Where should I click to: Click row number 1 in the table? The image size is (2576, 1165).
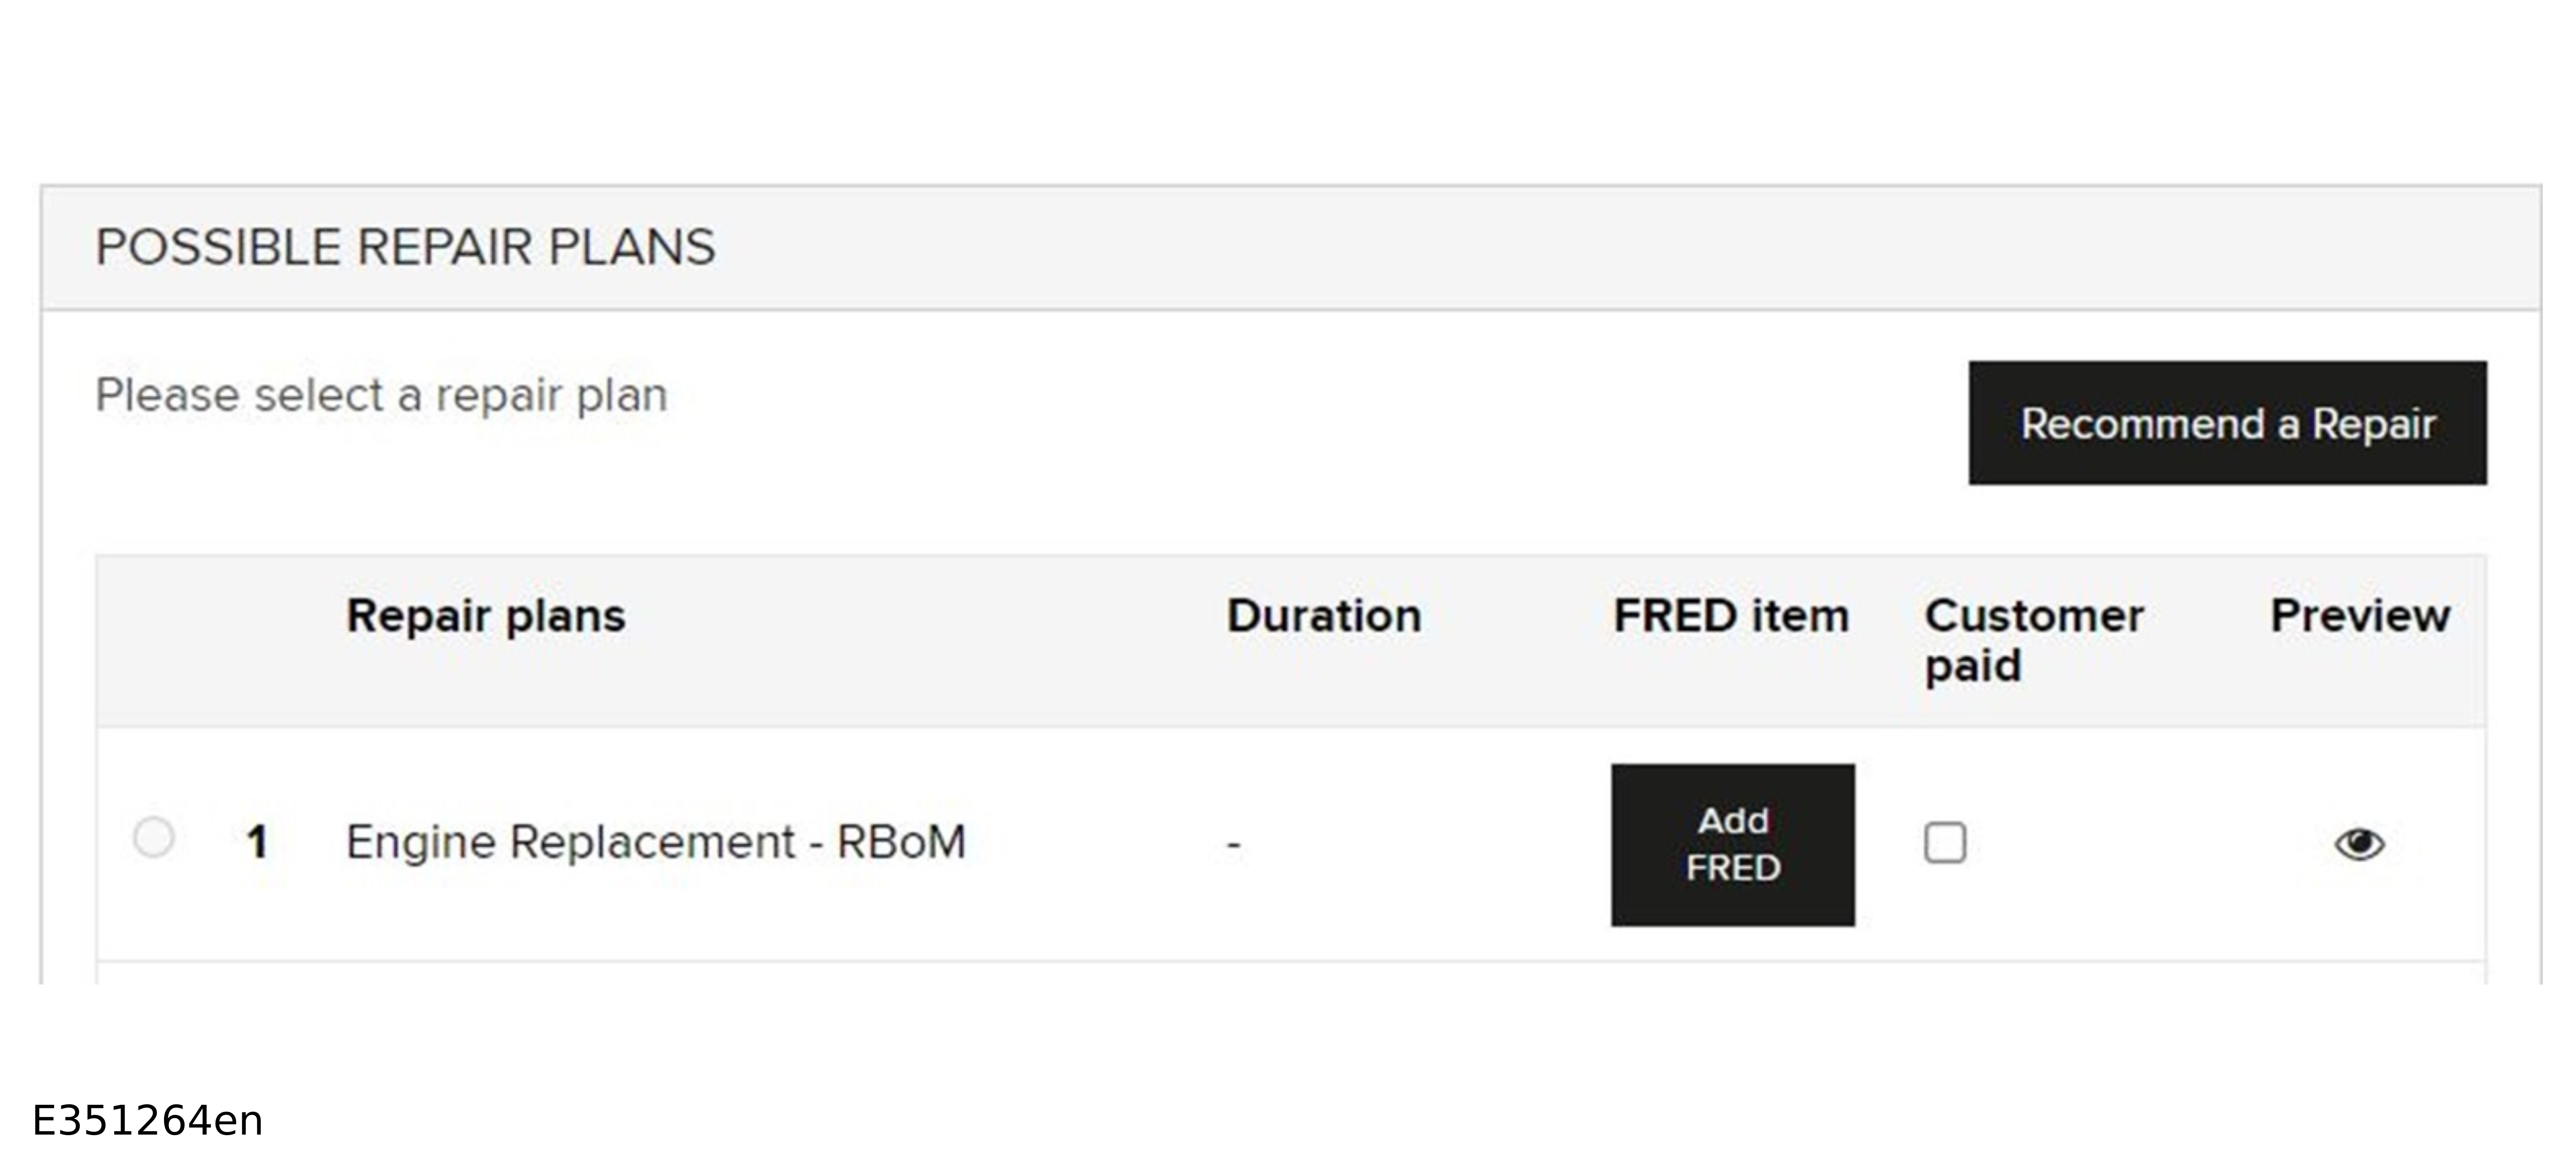pyautogui.click(x=257, y=842)
